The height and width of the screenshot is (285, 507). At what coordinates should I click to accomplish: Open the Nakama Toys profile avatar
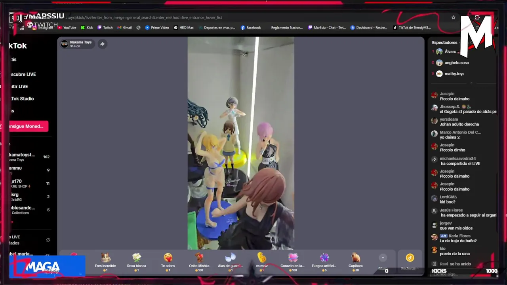click(64, 44)
